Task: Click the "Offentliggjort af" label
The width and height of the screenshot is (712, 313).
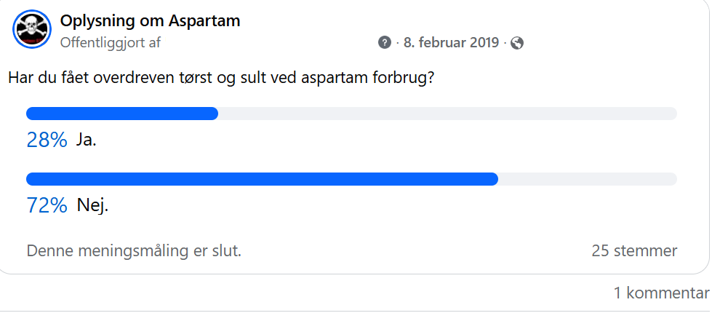Action: [111, 43]
